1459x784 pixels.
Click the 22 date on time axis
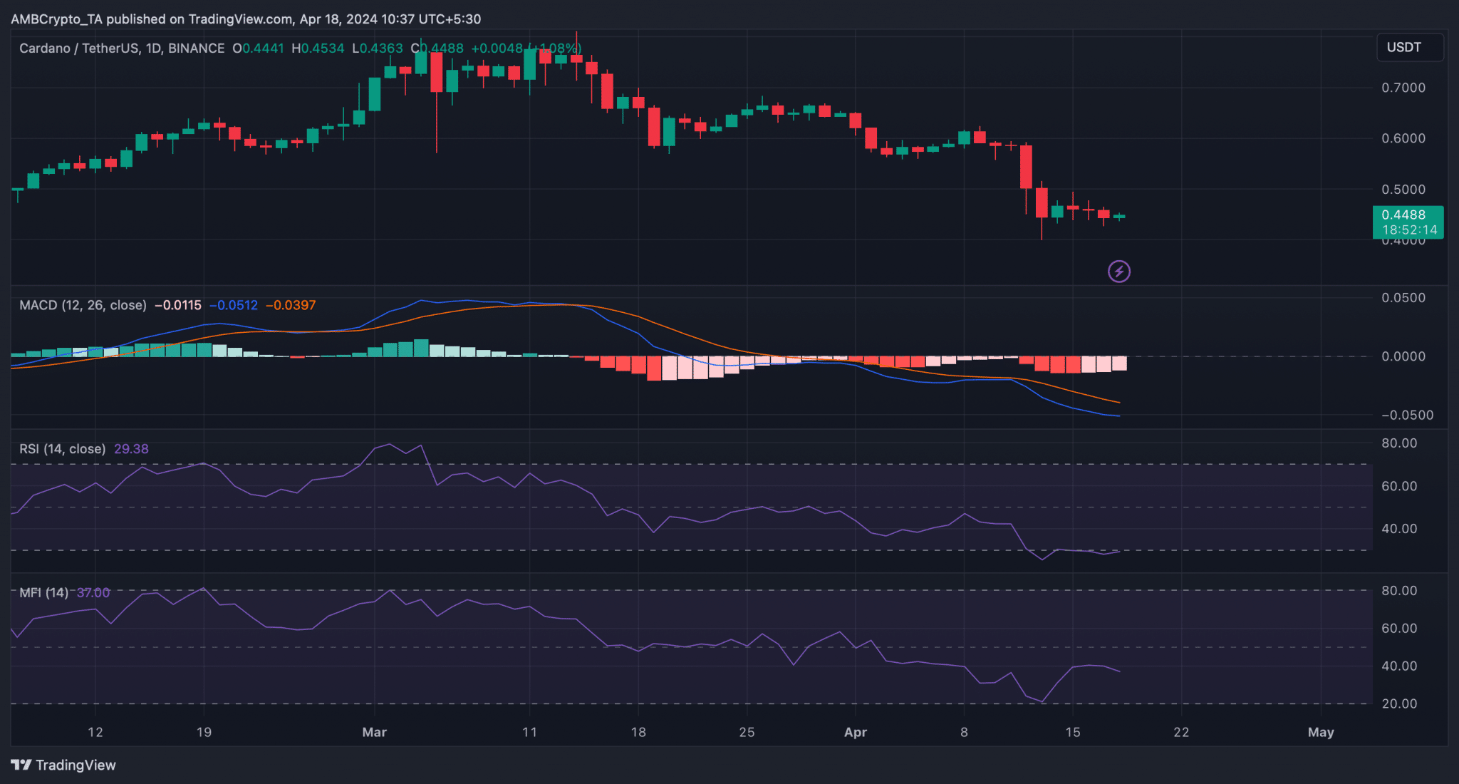1181,732
